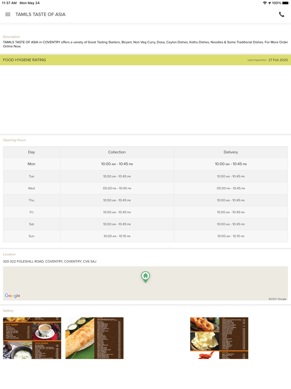
Task: Click the restaurant description paragraph
Action: click(145, 44)
